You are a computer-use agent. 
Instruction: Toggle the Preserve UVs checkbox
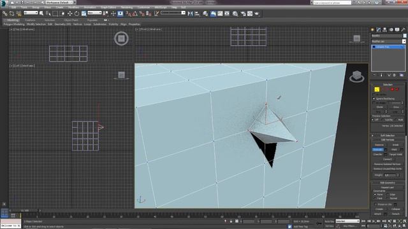pyautogui.click(x=375, y=204)
